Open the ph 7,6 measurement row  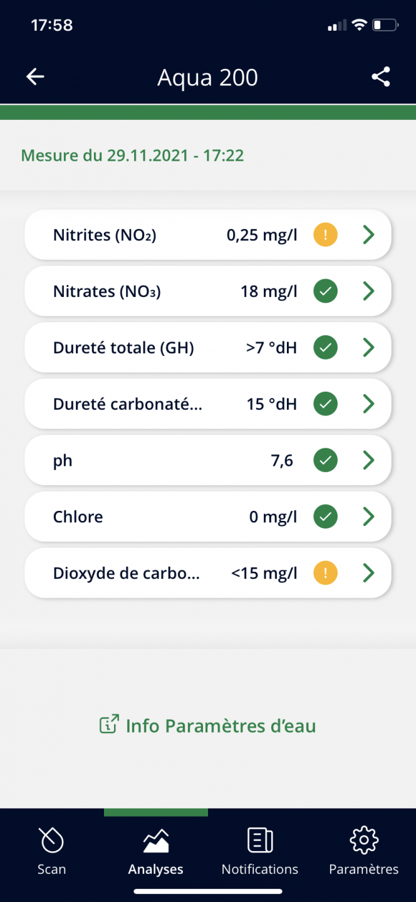click(x=208, y=460)
